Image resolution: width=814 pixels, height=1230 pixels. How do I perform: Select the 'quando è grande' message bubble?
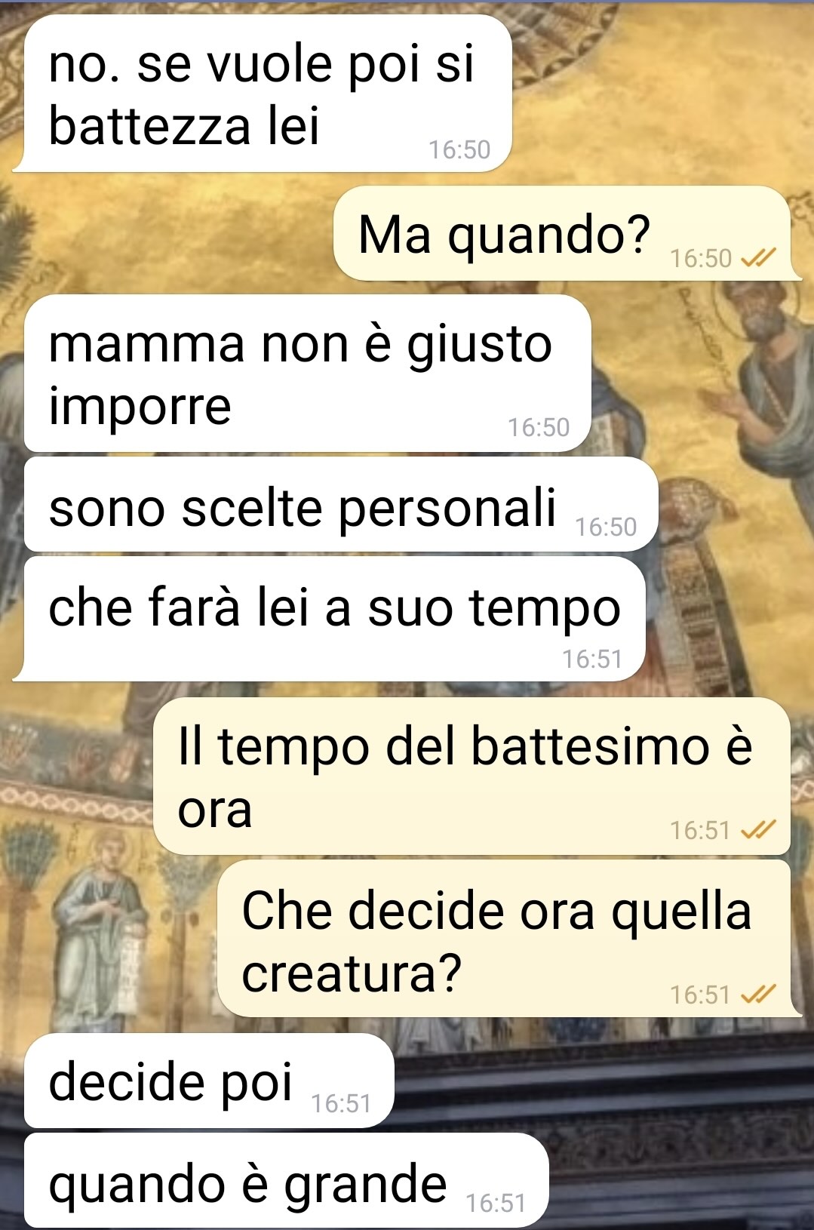(286, 1180)
